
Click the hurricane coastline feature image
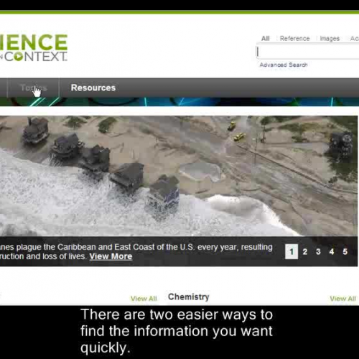pos(179,176)
